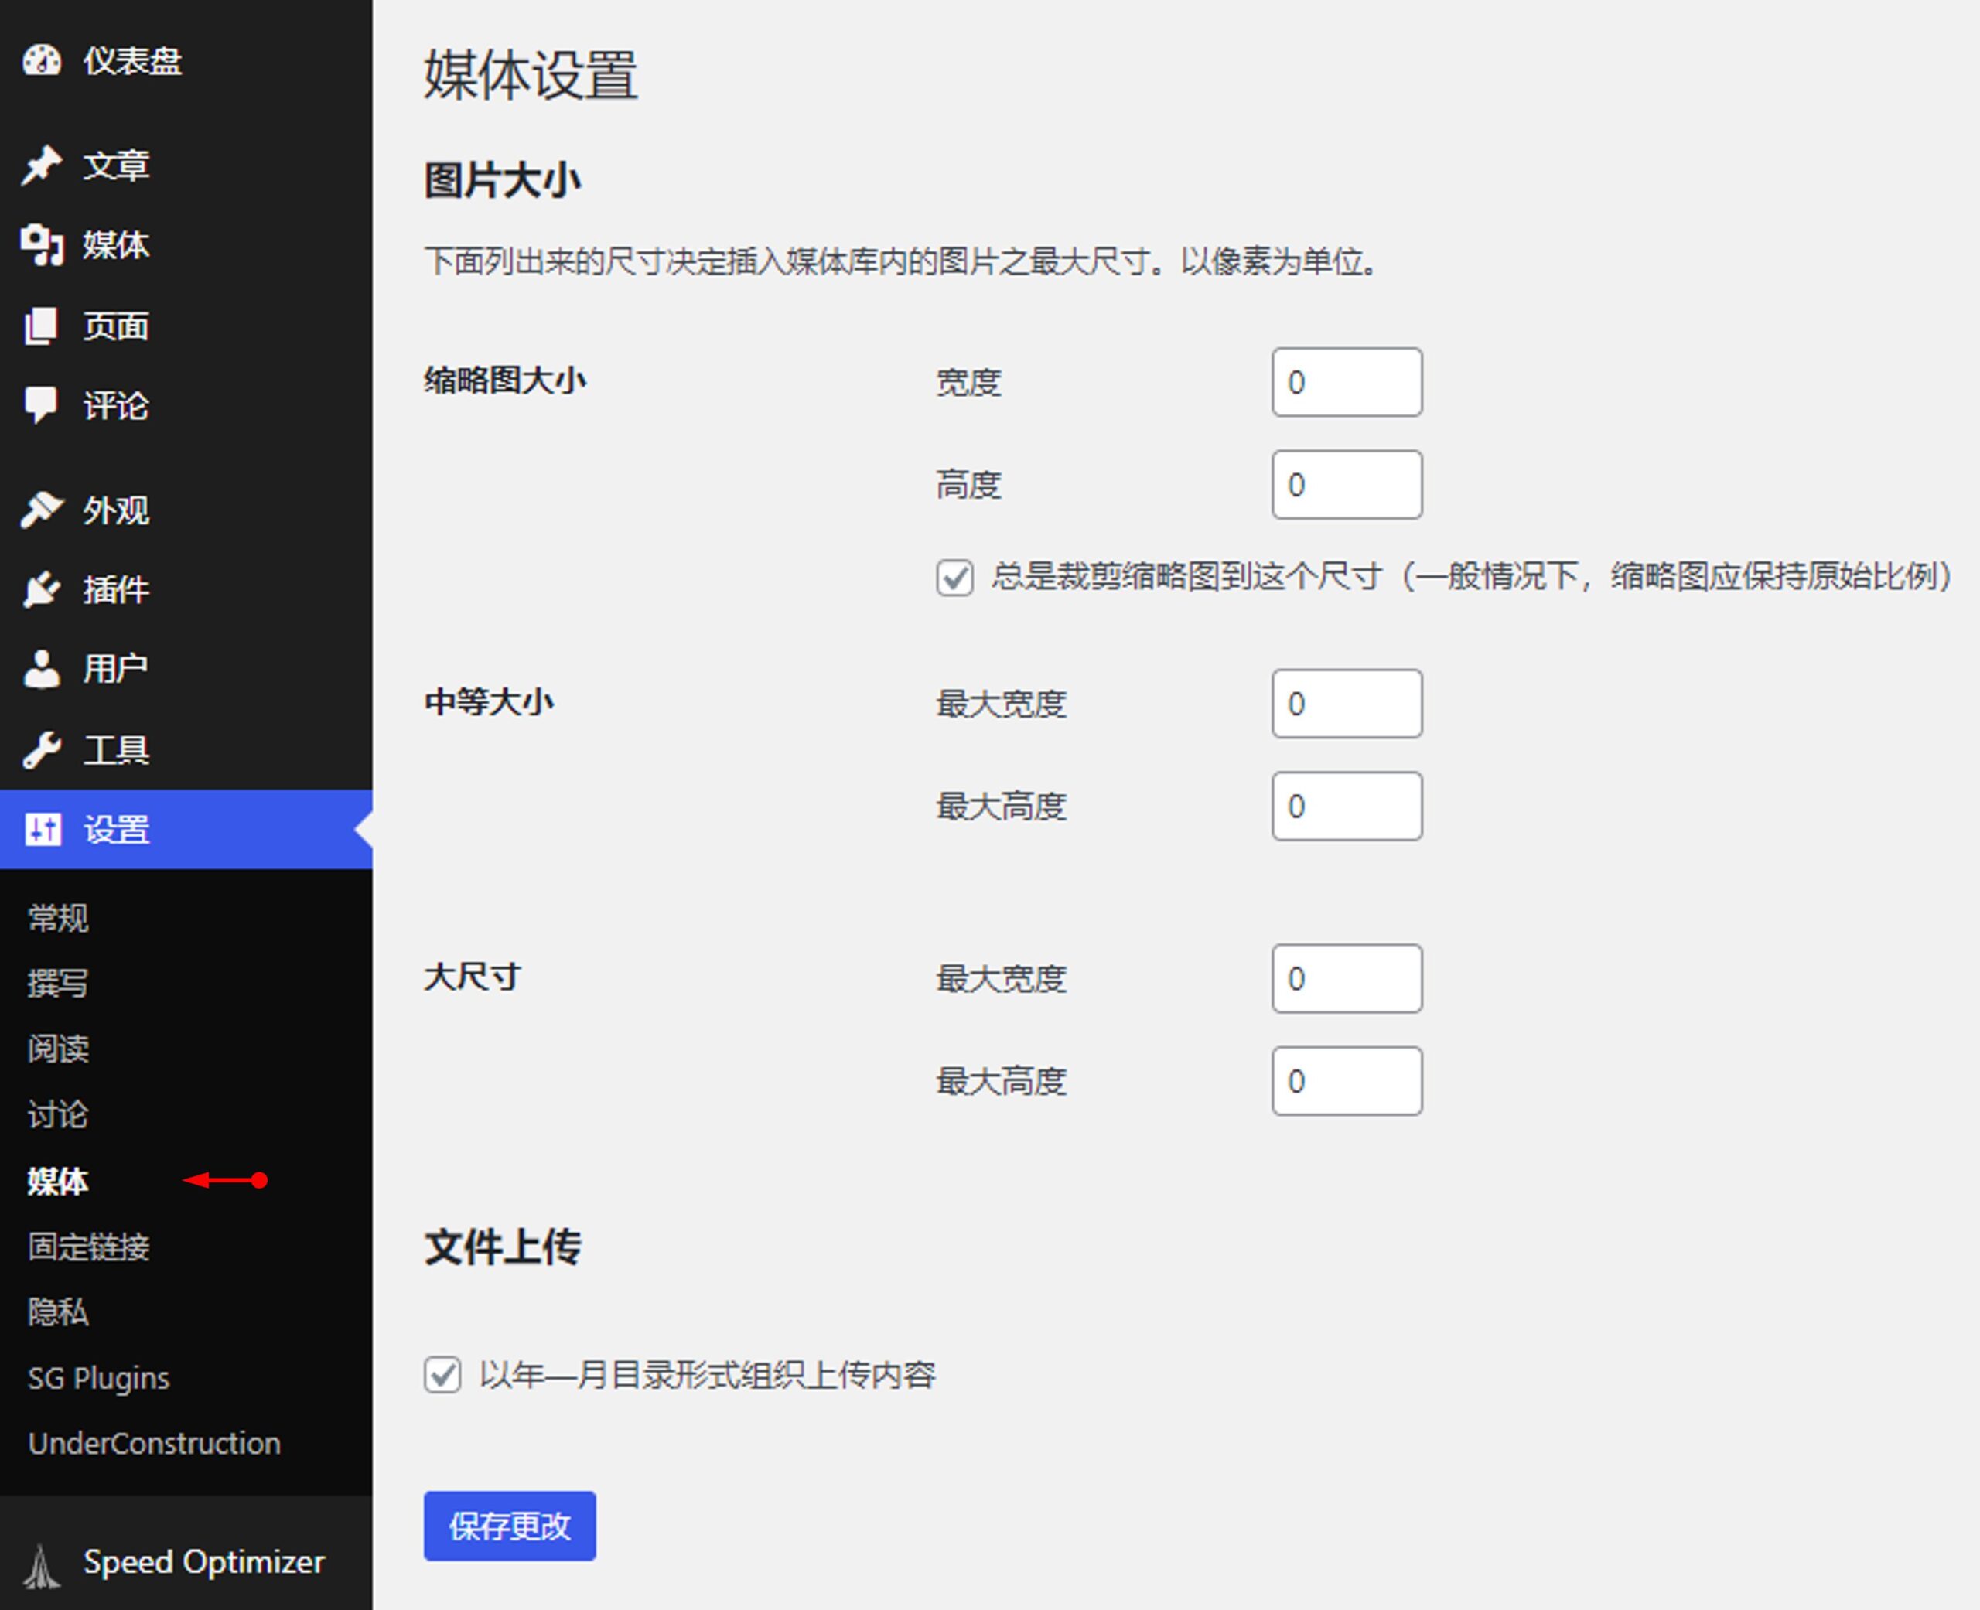Open the 固定链接 permalinks submenu item

tap(89, 1247)
